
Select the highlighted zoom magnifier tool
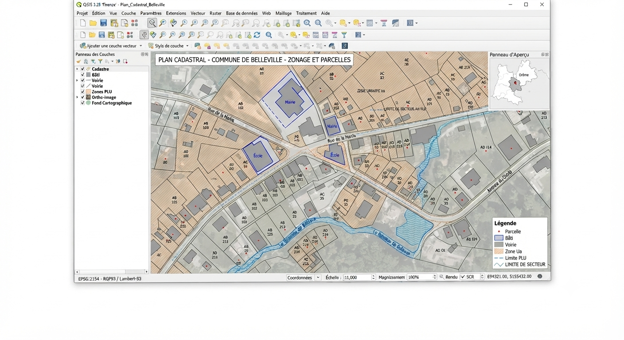click(152, 23)
